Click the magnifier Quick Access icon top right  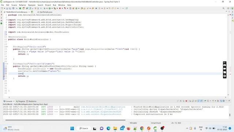(223, 8)
